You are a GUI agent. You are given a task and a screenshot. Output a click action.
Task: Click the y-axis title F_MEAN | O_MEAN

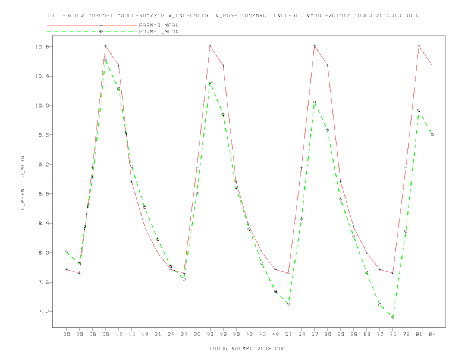(x=23, y=183)
